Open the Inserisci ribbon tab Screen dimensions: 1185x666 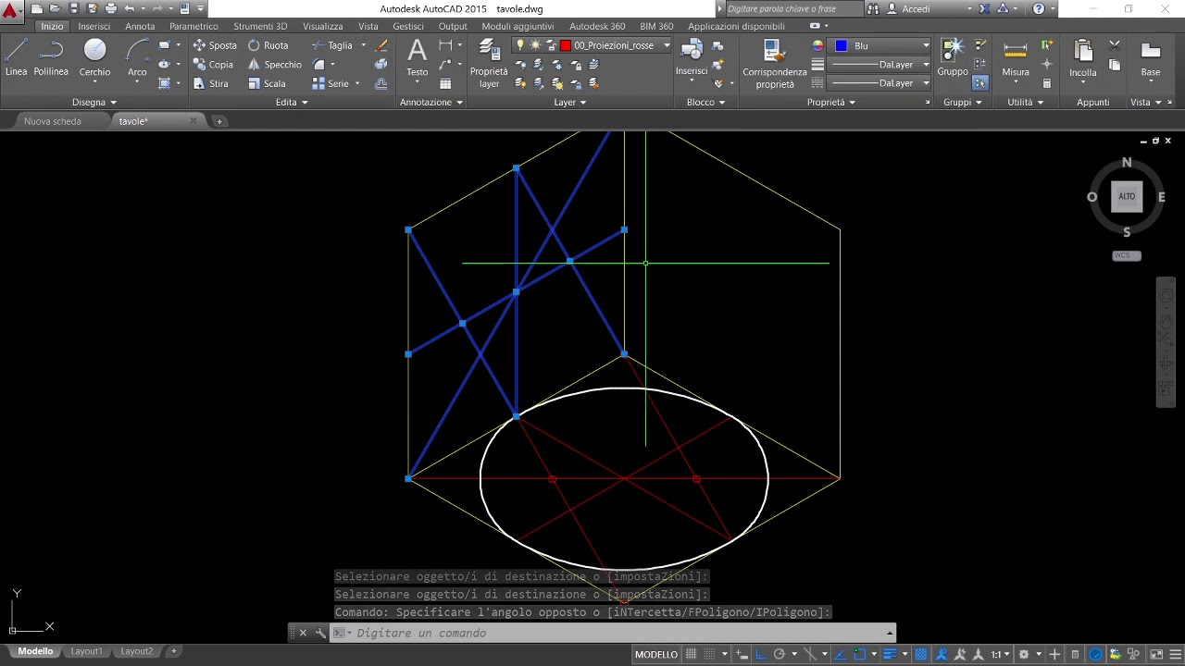pos(94,26)
